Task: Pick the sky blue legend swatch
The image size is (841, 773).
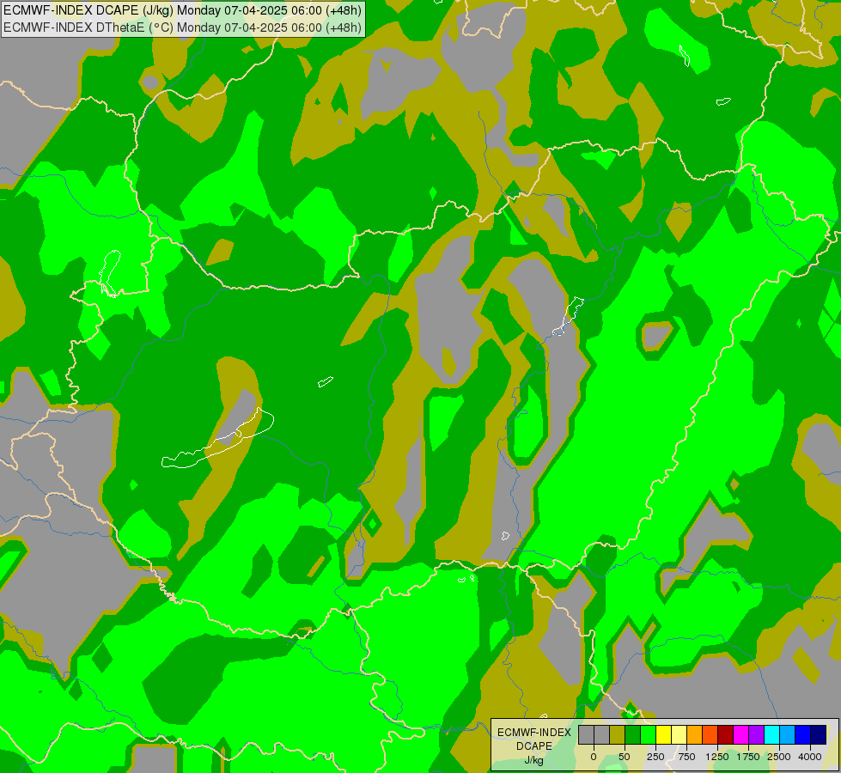Action: [x=788, y=735]
